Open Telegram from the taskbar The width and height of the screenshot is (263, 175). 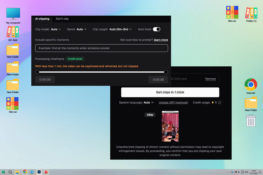click(x=32, y=172)
